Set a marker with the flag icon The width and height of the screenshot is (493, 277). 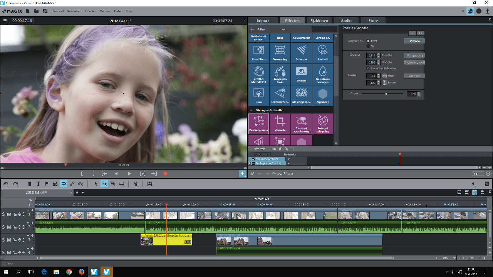47,184
